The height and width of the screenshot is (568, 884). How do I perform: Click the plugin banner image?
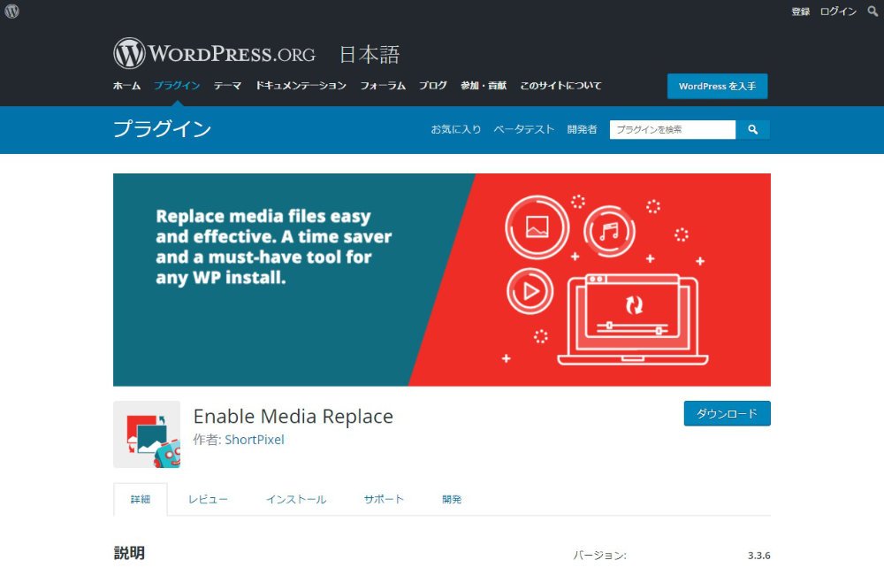[441, 280]
